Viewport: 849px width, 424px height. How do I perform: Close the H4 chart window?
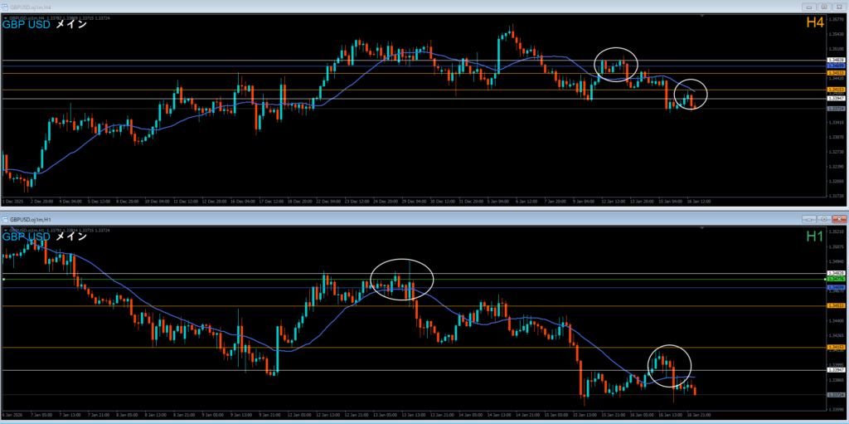[840, 7]
